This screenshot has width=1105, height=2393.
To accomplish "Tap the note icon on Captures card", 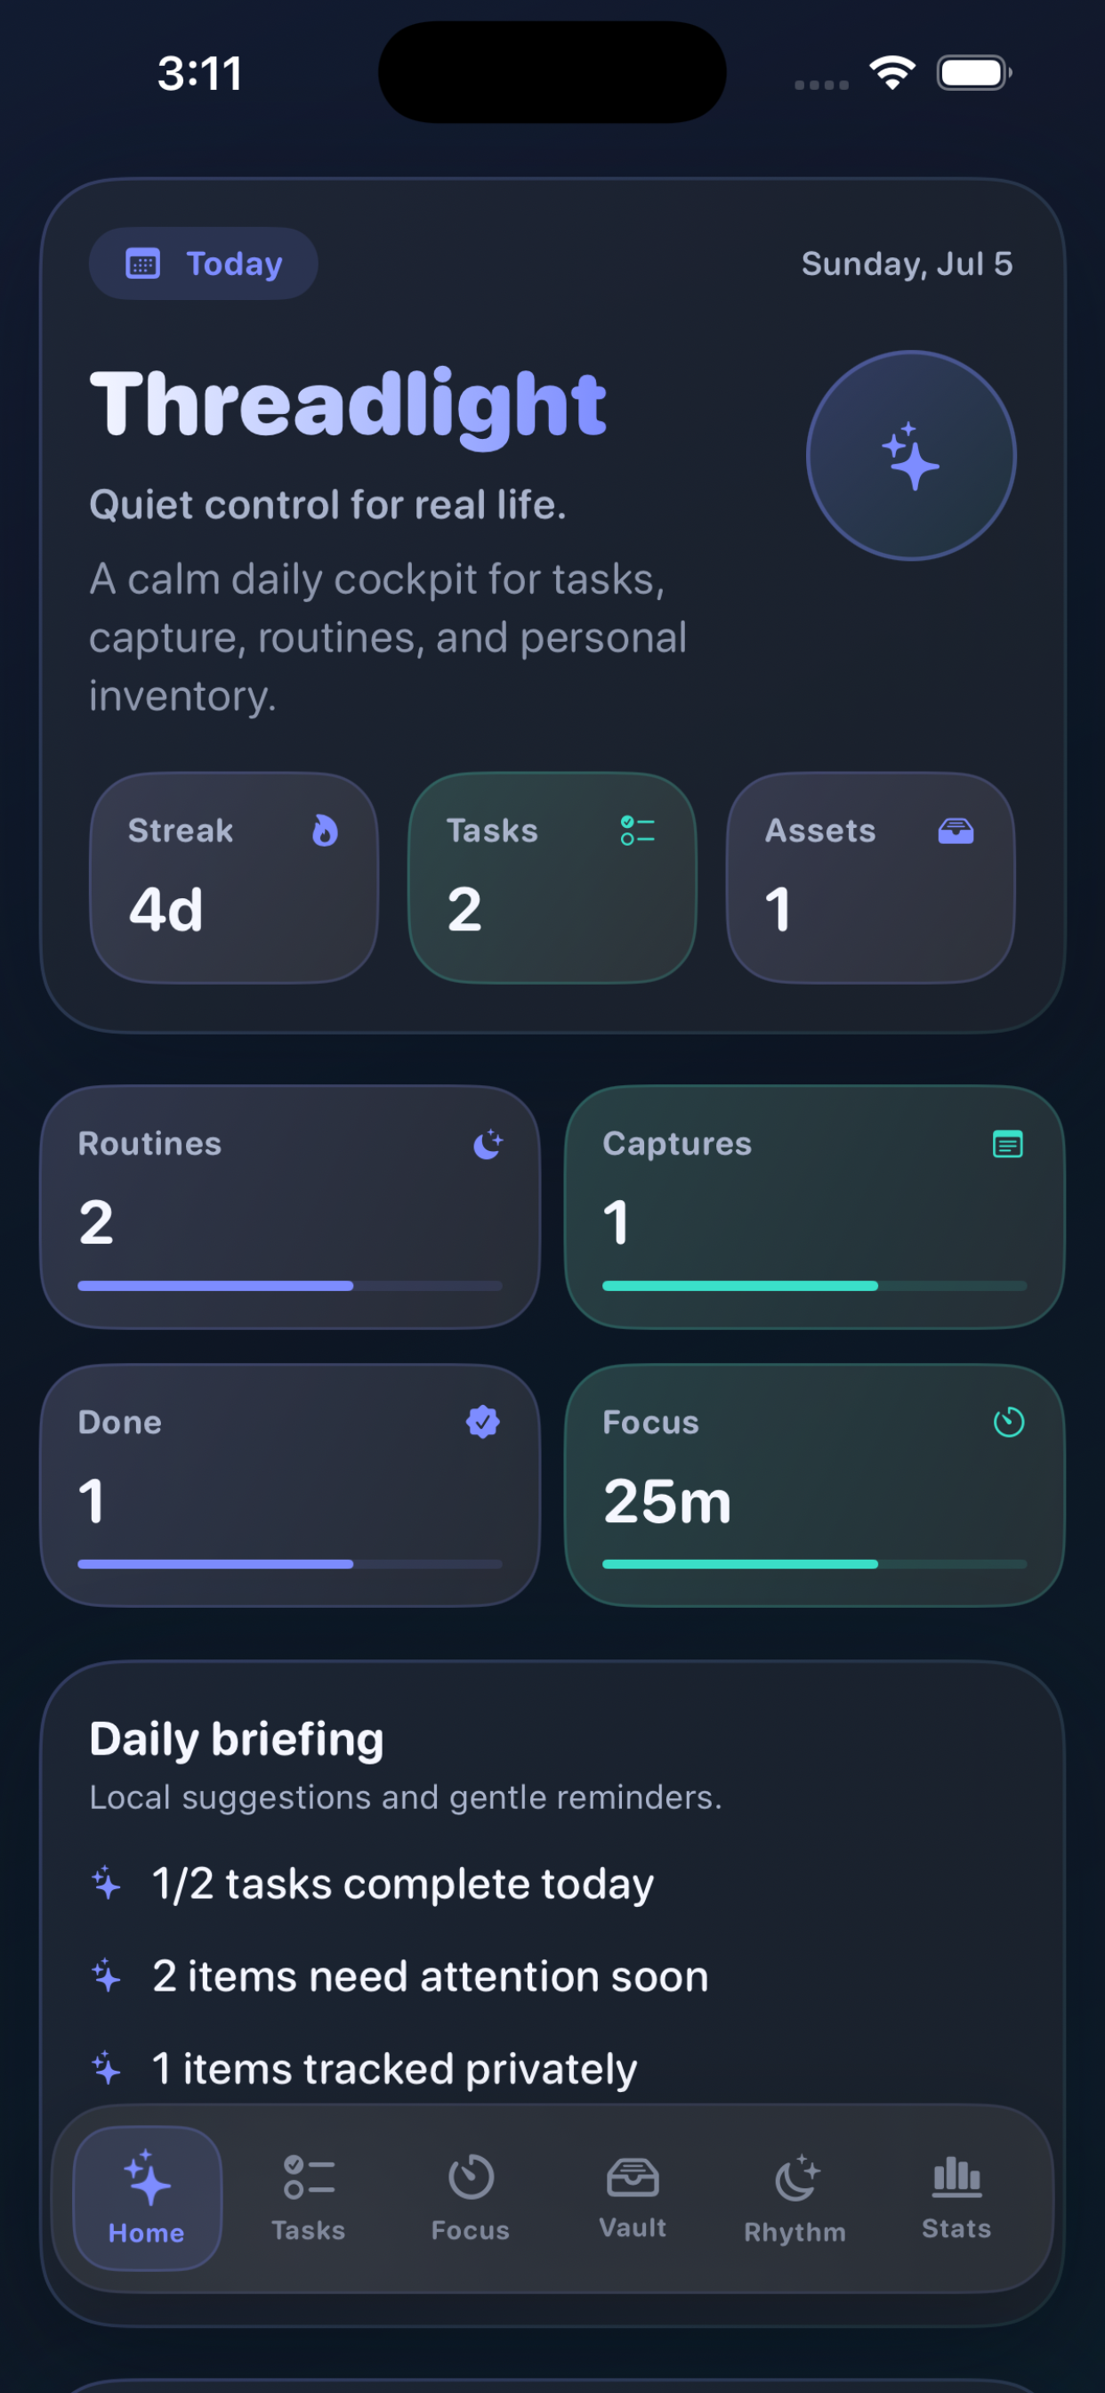I will 1007,1144.
